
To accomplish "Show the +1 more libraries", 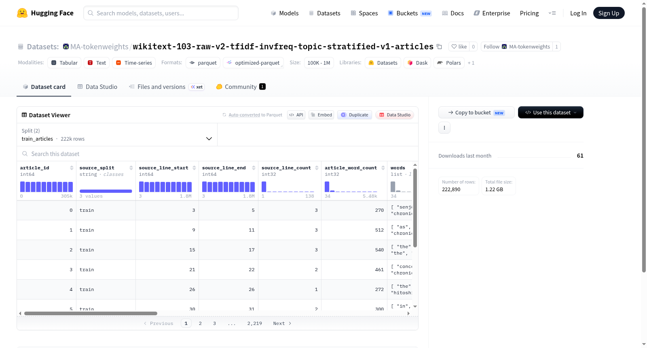I will pos(471,63).
